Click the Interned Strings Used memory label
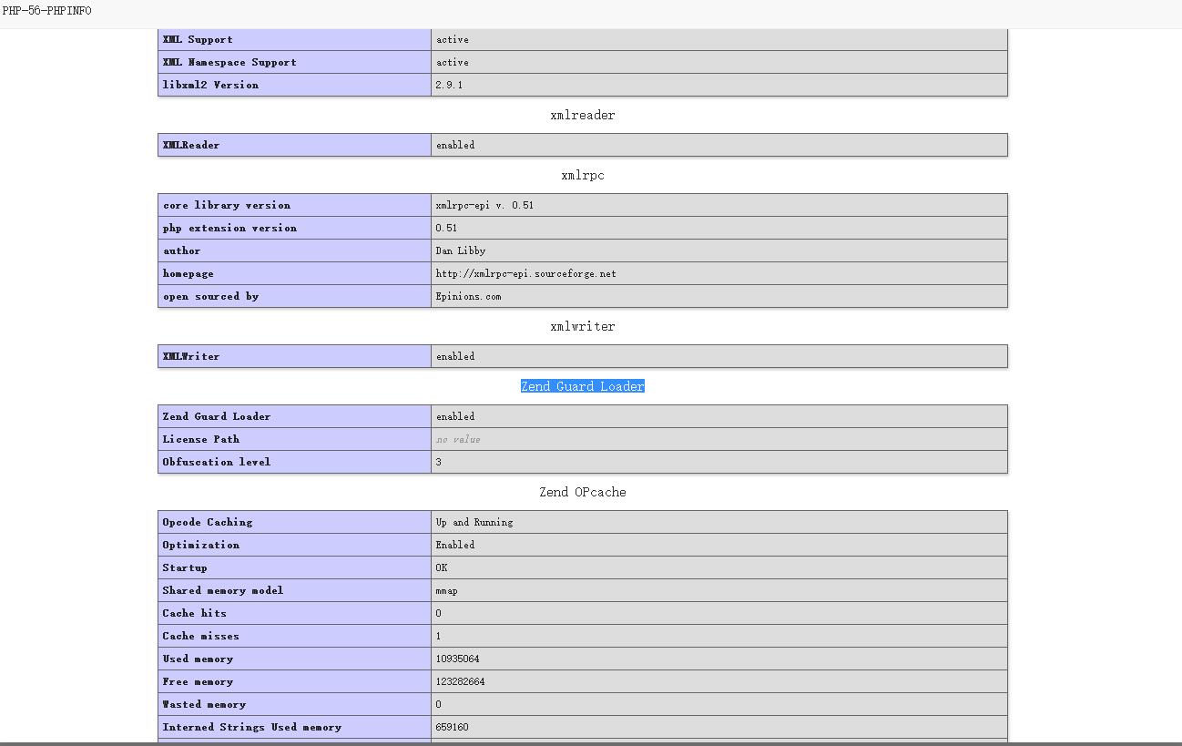Image resolution: width=1182 pixels, height=746 pixels. tap(252, 727)
